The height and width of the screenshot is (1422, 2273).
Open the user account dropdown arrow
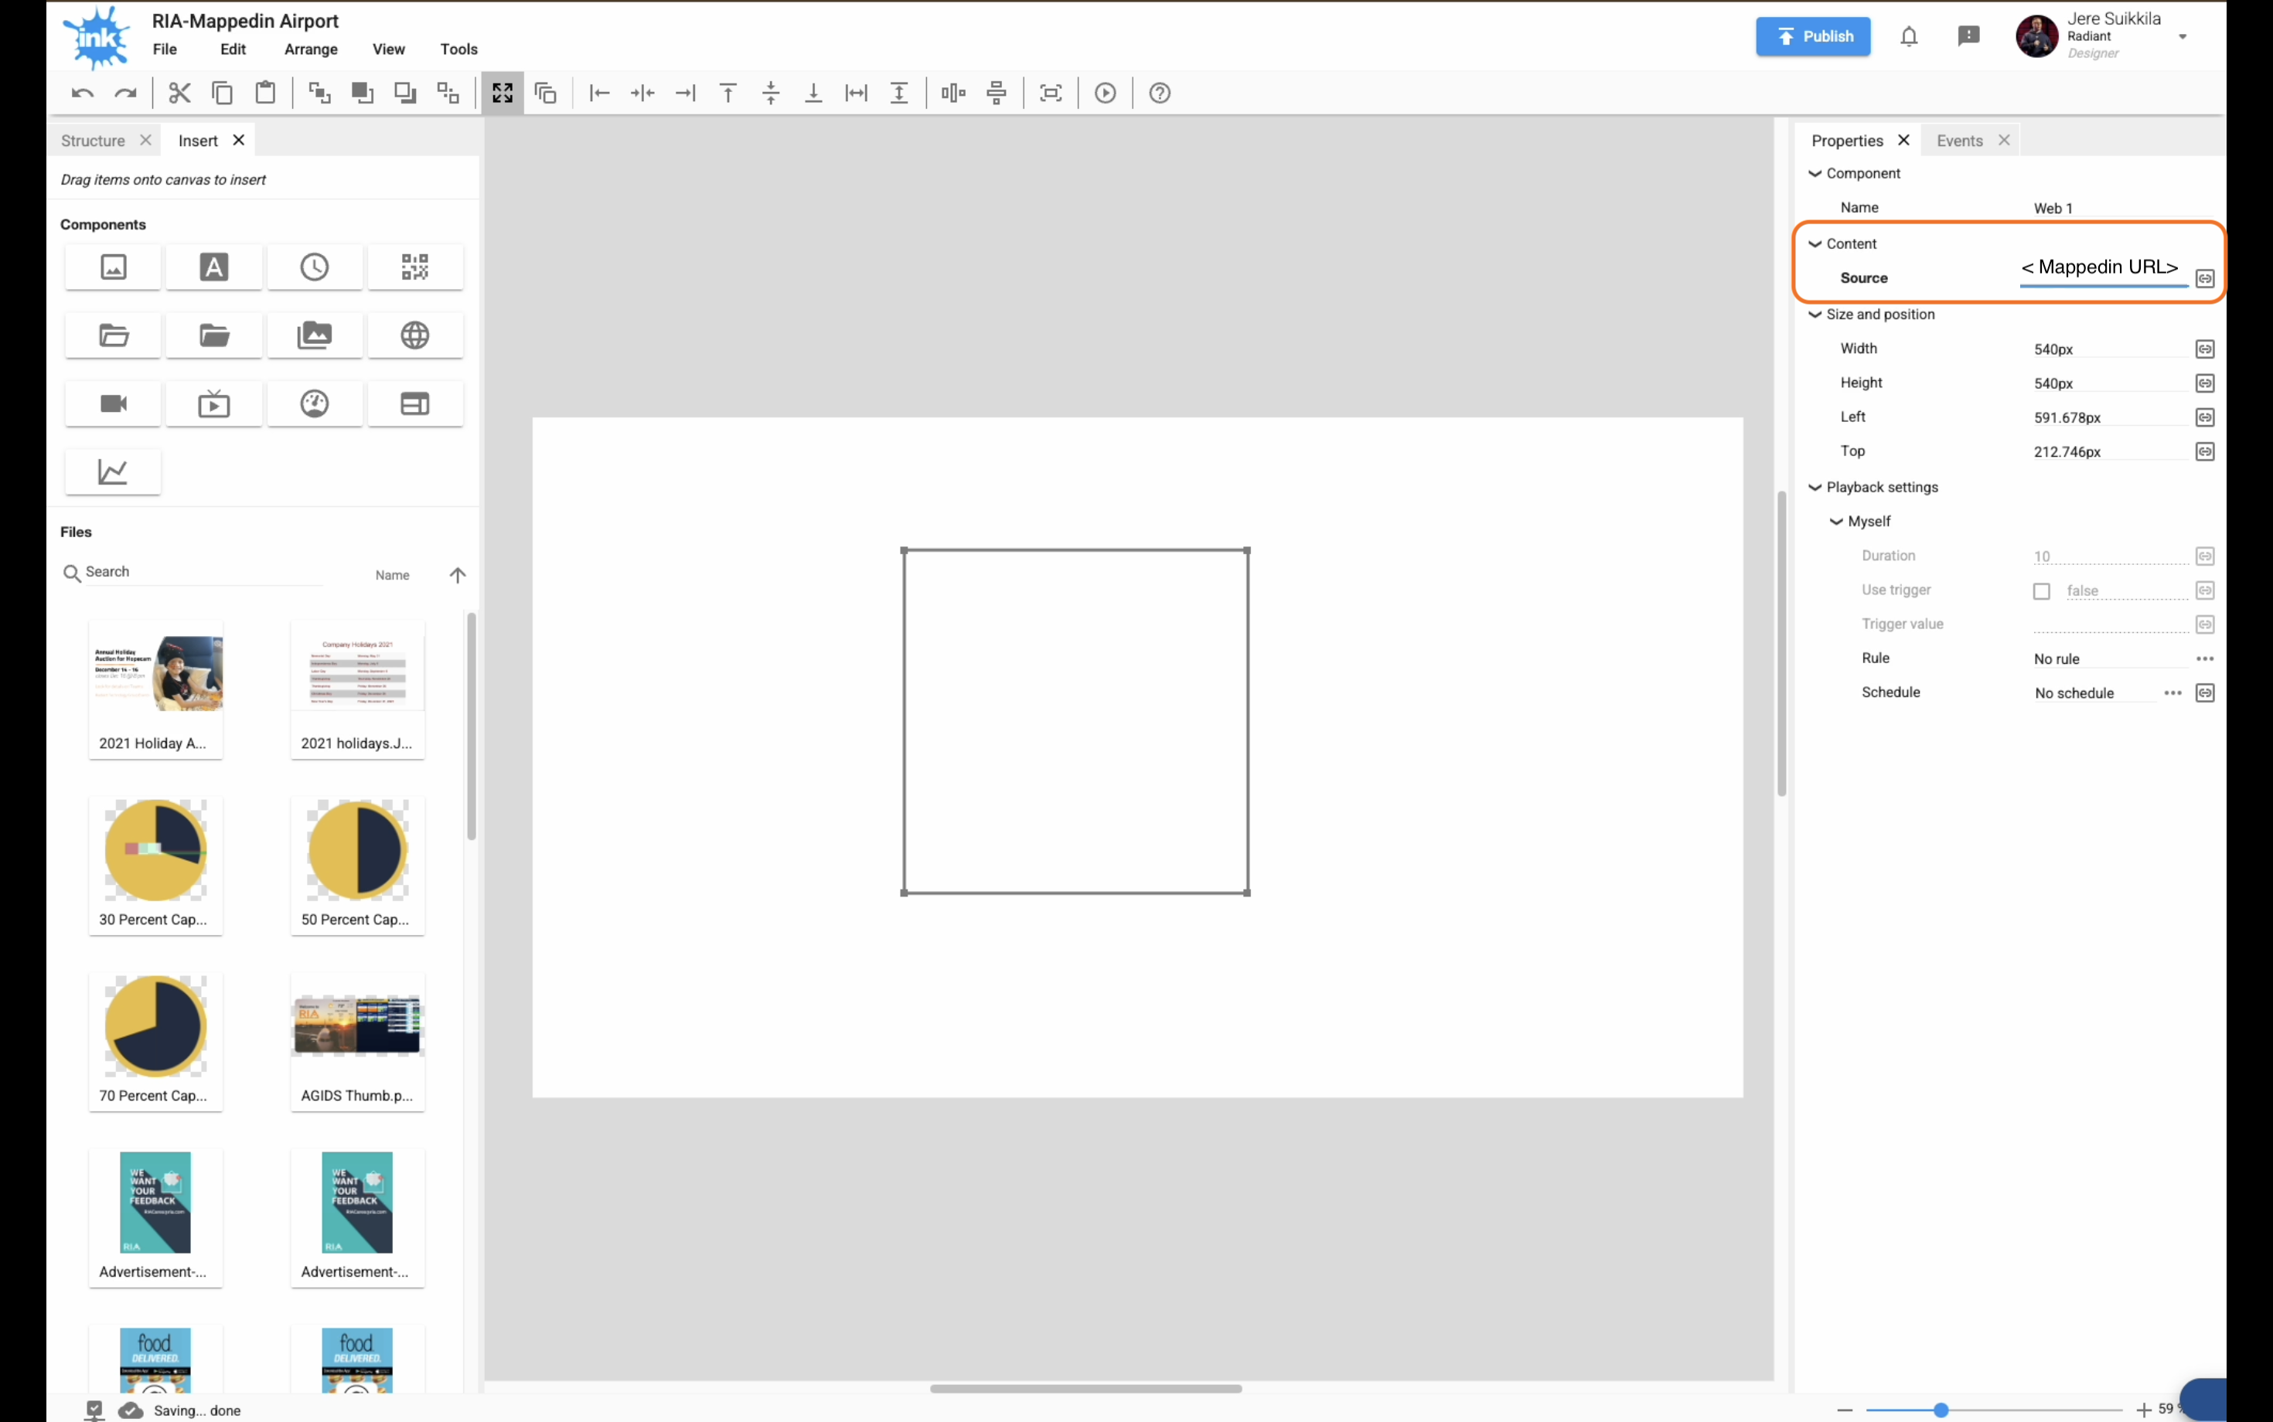pyautogui.click(x=2182, y=36)
